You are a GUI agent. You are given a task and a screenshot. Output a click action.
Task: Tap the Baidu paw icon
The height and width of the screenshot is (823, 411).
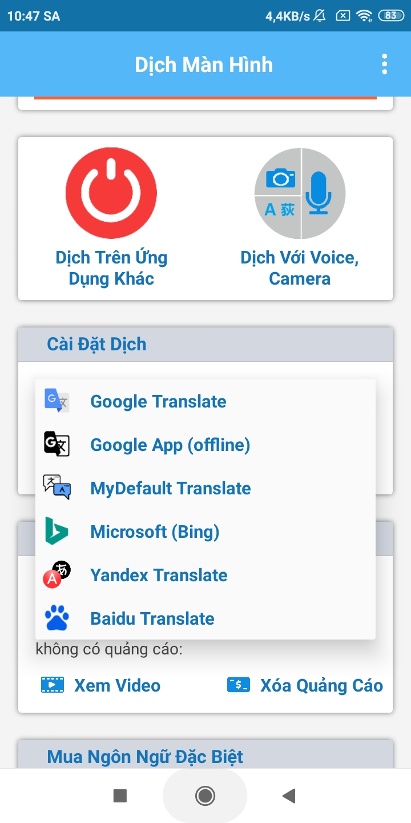[57, 618]
